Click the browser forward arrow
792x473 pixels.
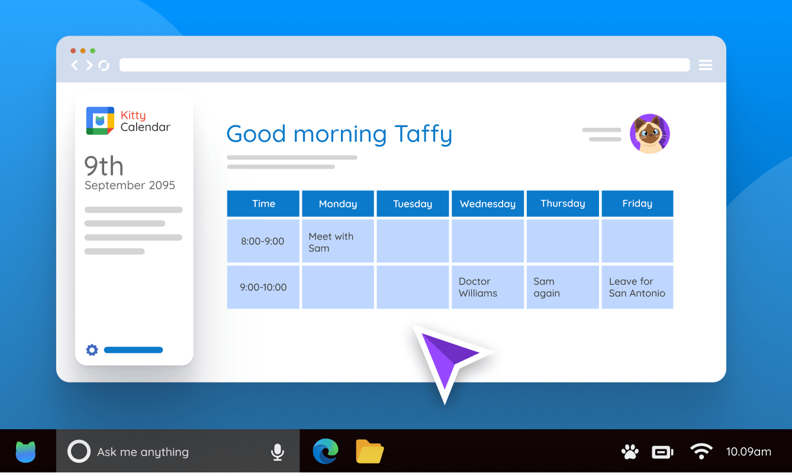(89, 65)
